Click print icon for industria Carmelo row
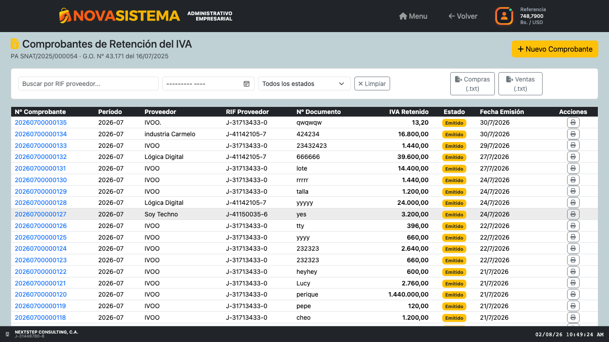Image resolution: width=609 pixels, height=342 pixels. [573, 134]
